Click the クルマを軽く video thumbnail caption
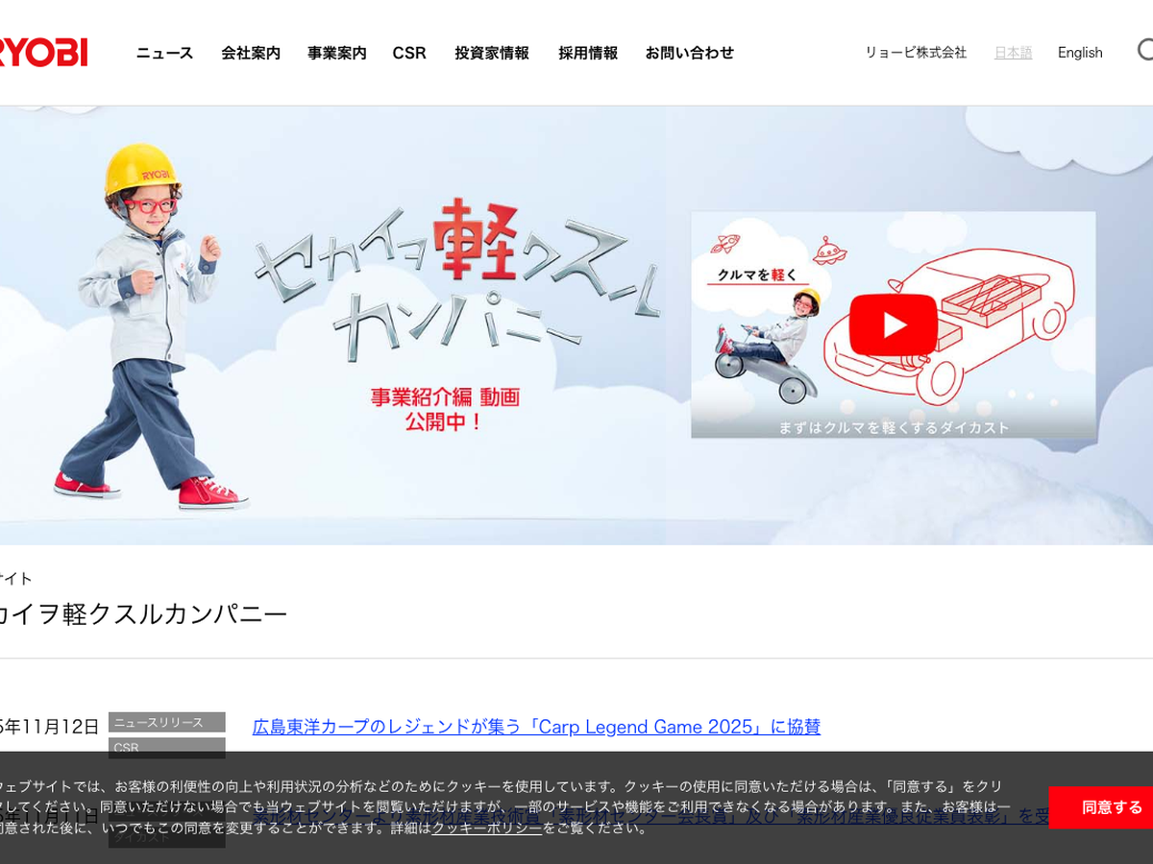The width and height of the screenshot is (1153, 864). pos(758,276)
